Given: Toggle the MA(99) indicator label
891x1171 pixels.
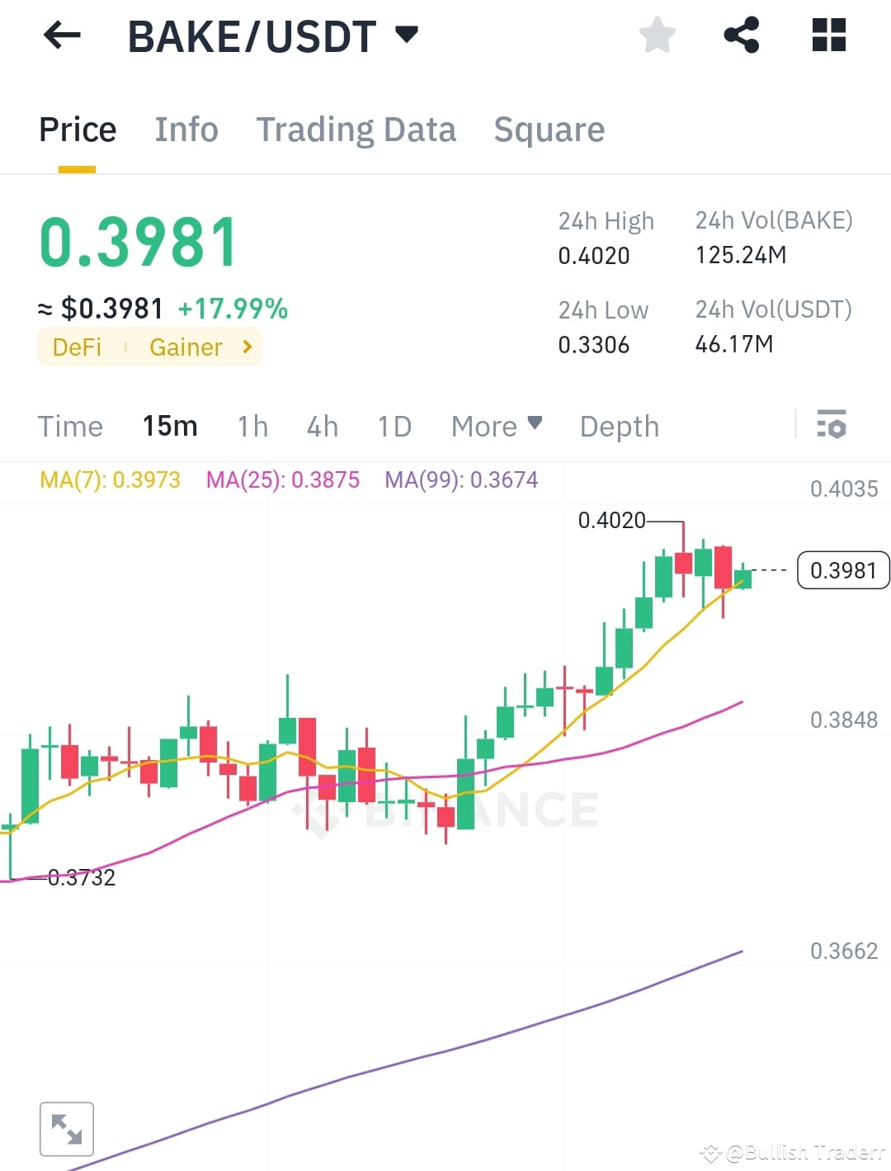Looking at the screenshot, I should pyautogui.click(x=462, y=479).
